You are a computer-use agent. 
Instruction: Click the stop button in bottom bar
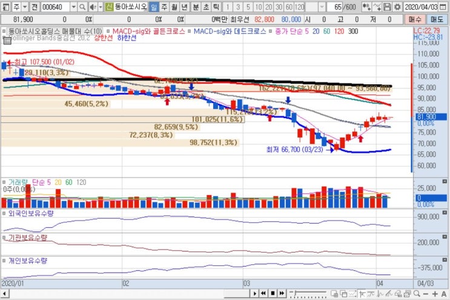tap(273, 293)
